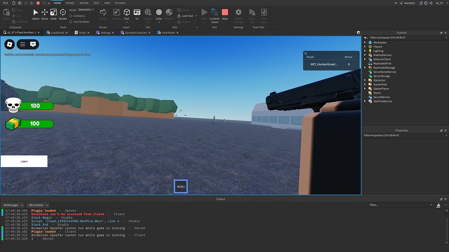Pop out the Properties panel
The image size is (449, 252).
click(441, 130)
